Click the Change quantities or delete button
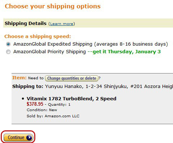This screenshot has height=143, width=173. [72, 78]
